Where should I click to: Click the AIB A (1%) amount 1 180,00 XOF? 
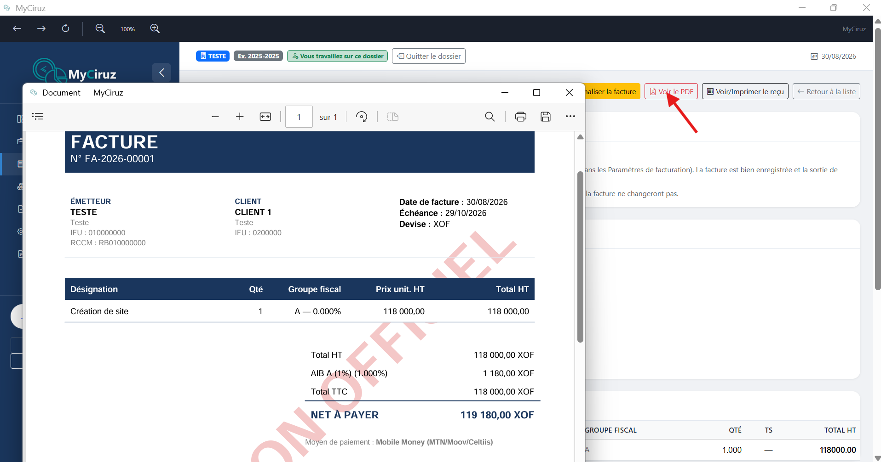[x=508, y=373]
